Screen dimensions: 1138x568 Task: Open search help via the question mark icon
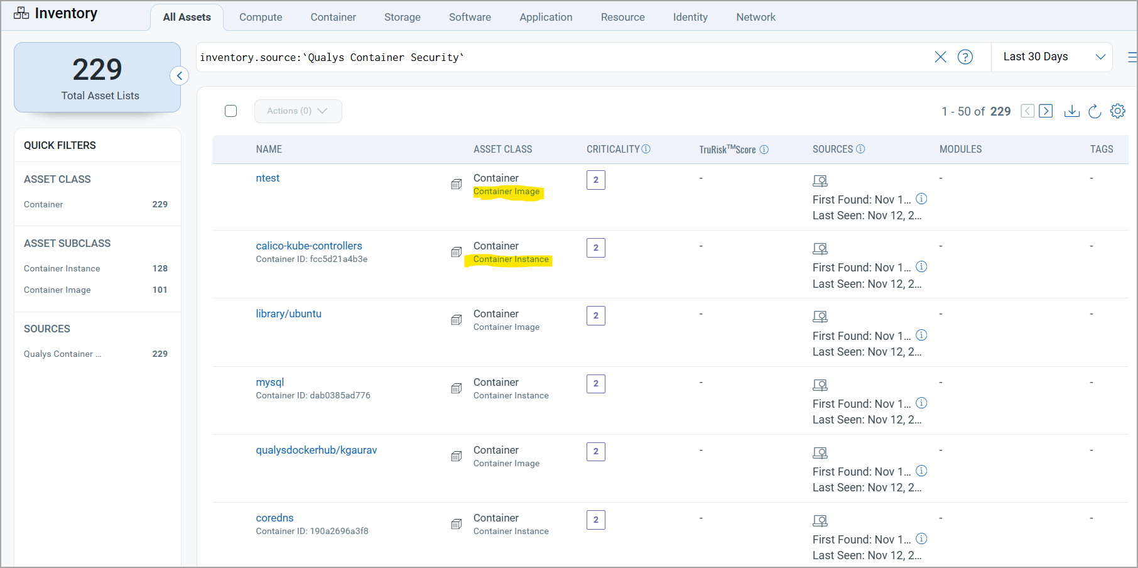[x=965, y=57]
